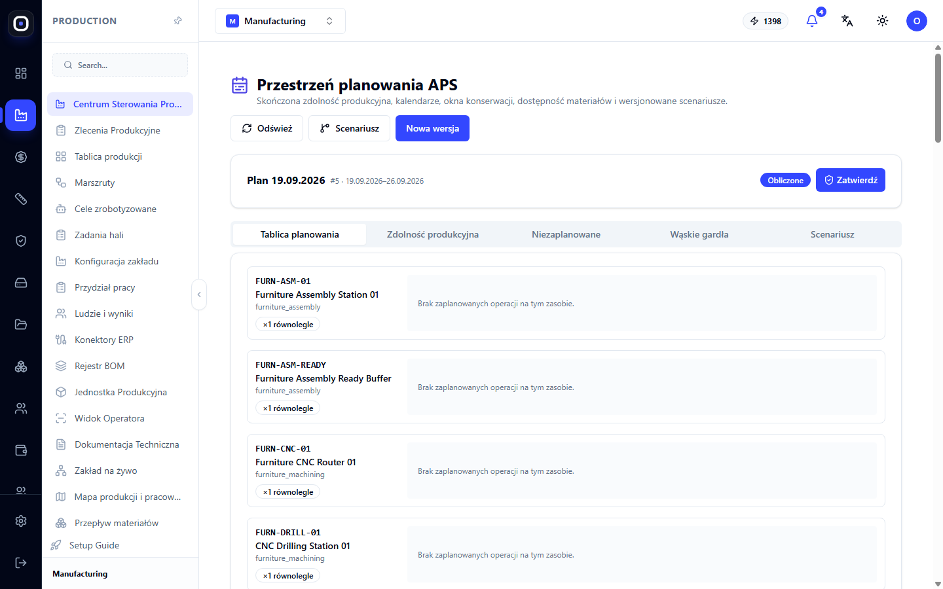943x589 pixels.
Task: Select the Tablica planowania tab
Action: (300, 234)
